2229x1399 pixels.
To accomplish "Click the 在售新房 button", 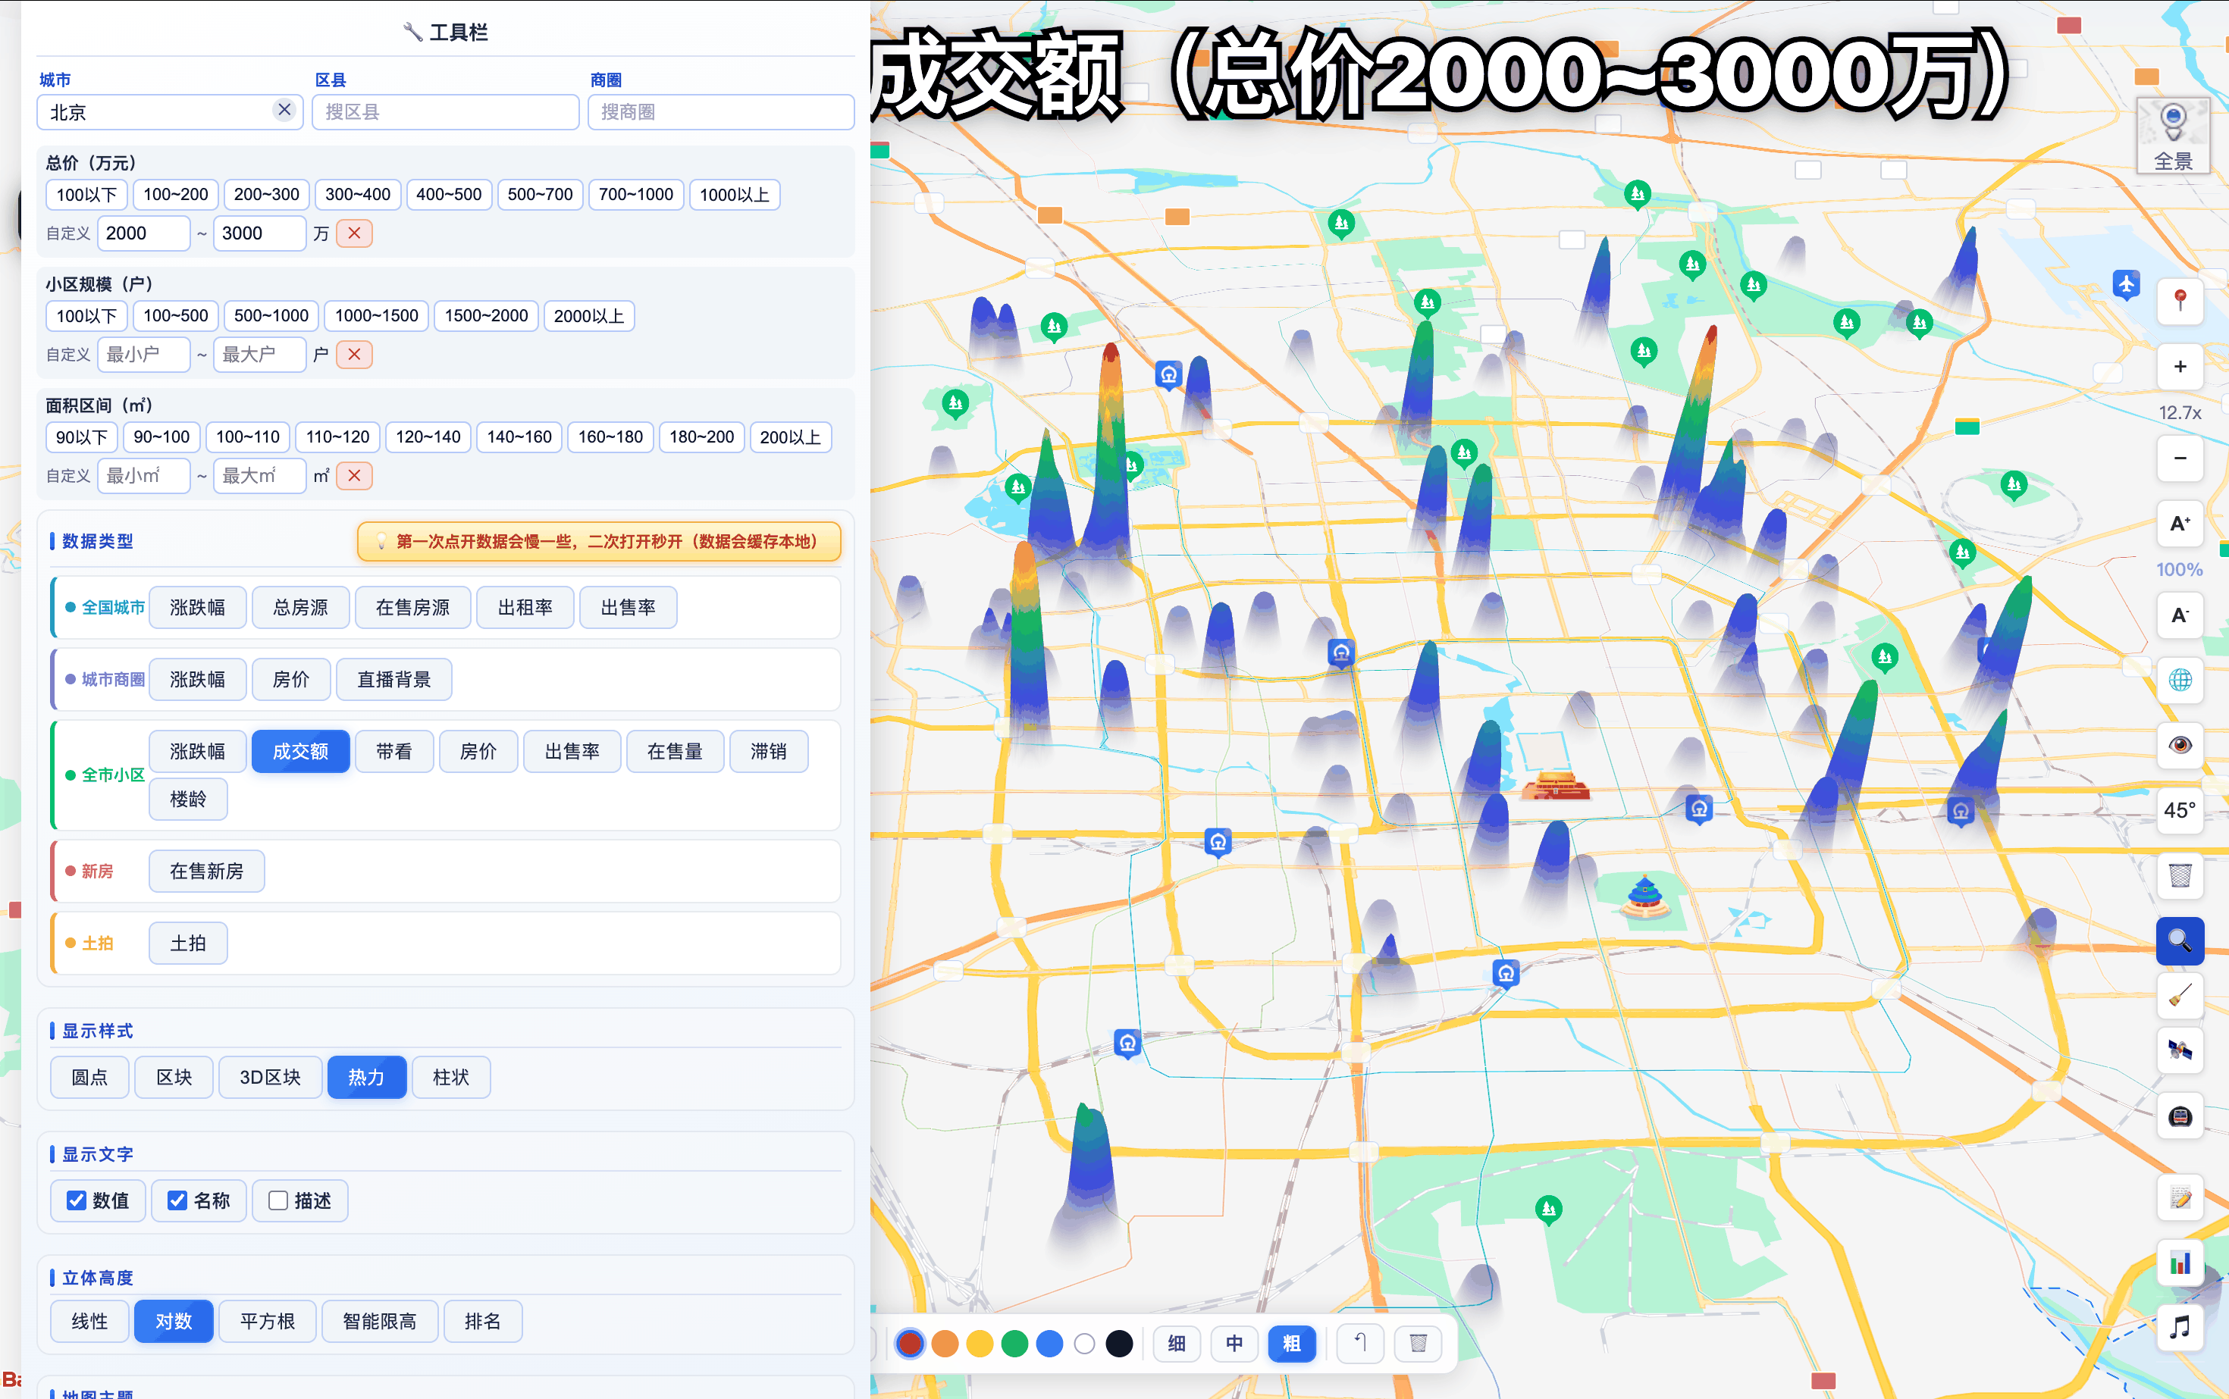I will 206,871.
